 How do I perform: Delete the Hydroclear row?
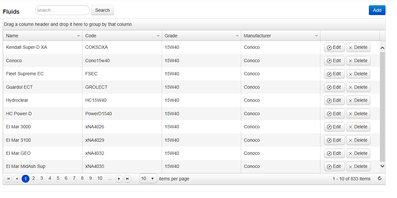(358, 100)
